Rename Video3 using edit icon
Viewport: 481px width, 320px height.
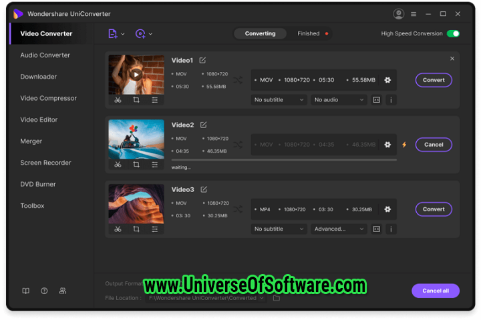point(204,189)
